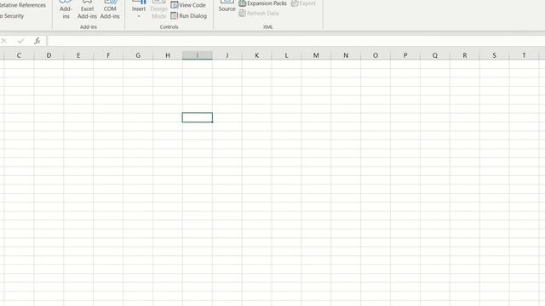Select column F header

(108, 55)
